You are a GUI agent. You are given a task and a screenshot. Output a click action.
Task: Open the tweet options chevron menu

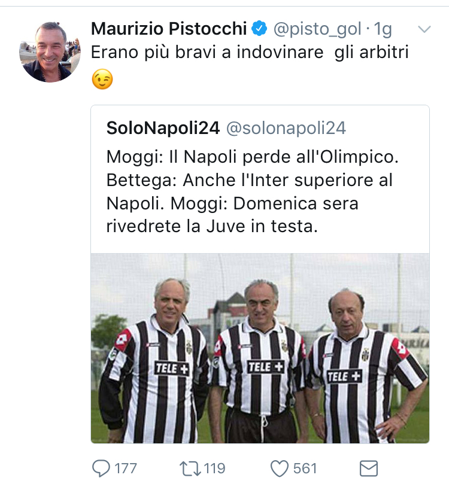[424, 29]
